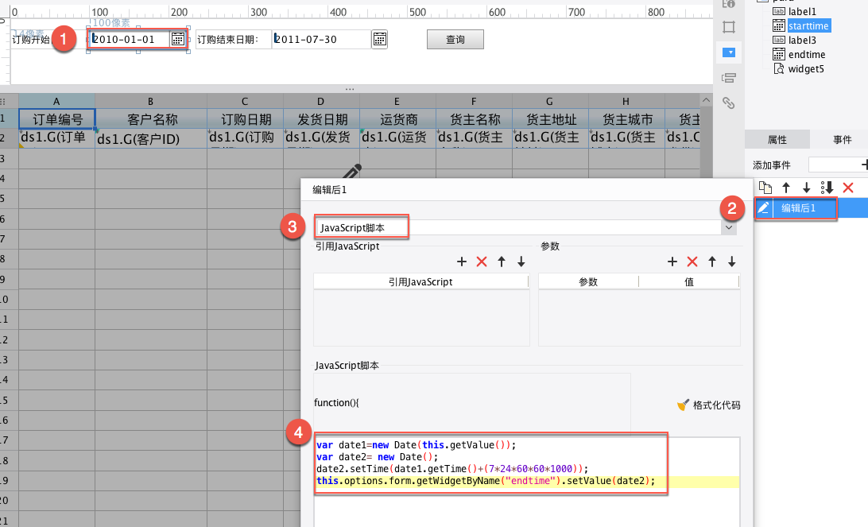
Task: Select column A header
Action: [x=56, y=101]
